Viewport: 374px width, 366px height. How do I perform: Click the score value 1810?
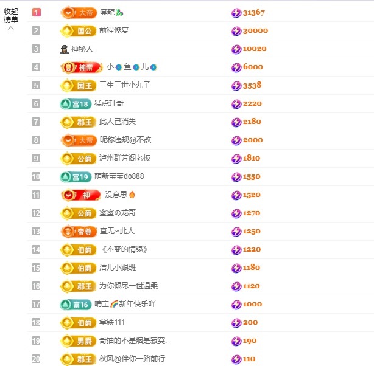(252, 158)
